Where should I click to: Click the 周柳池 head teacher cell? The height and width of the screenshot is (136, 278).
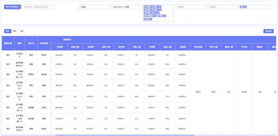(x=31, y=74)
